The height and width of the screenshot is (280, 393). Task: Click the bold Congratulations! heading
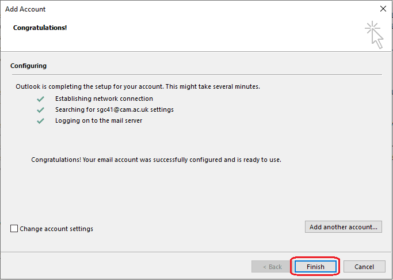pos(40,28)
